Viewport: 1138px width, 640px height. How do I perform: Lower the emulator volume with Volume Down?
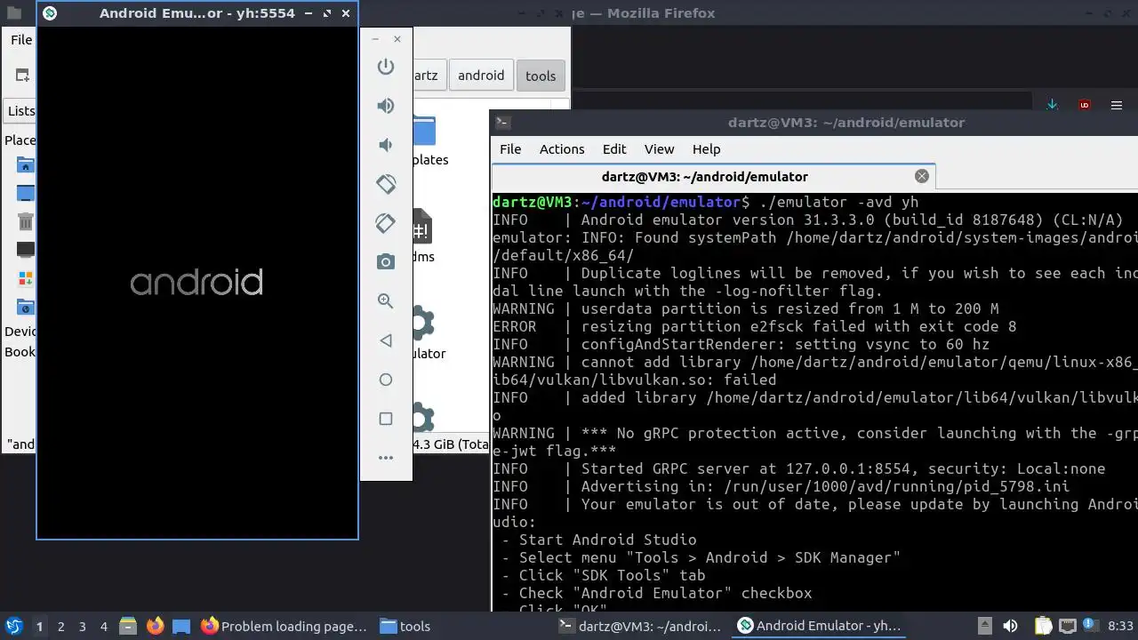click(x=385, y=145)
